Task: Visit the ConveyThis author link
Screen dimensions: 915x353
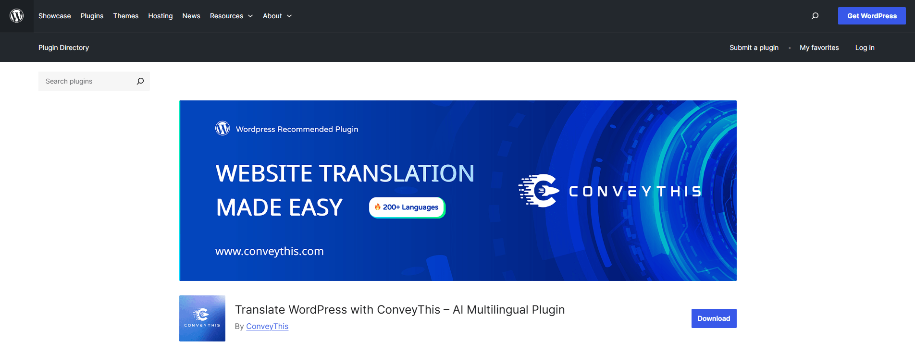Action: pos(267,326)
